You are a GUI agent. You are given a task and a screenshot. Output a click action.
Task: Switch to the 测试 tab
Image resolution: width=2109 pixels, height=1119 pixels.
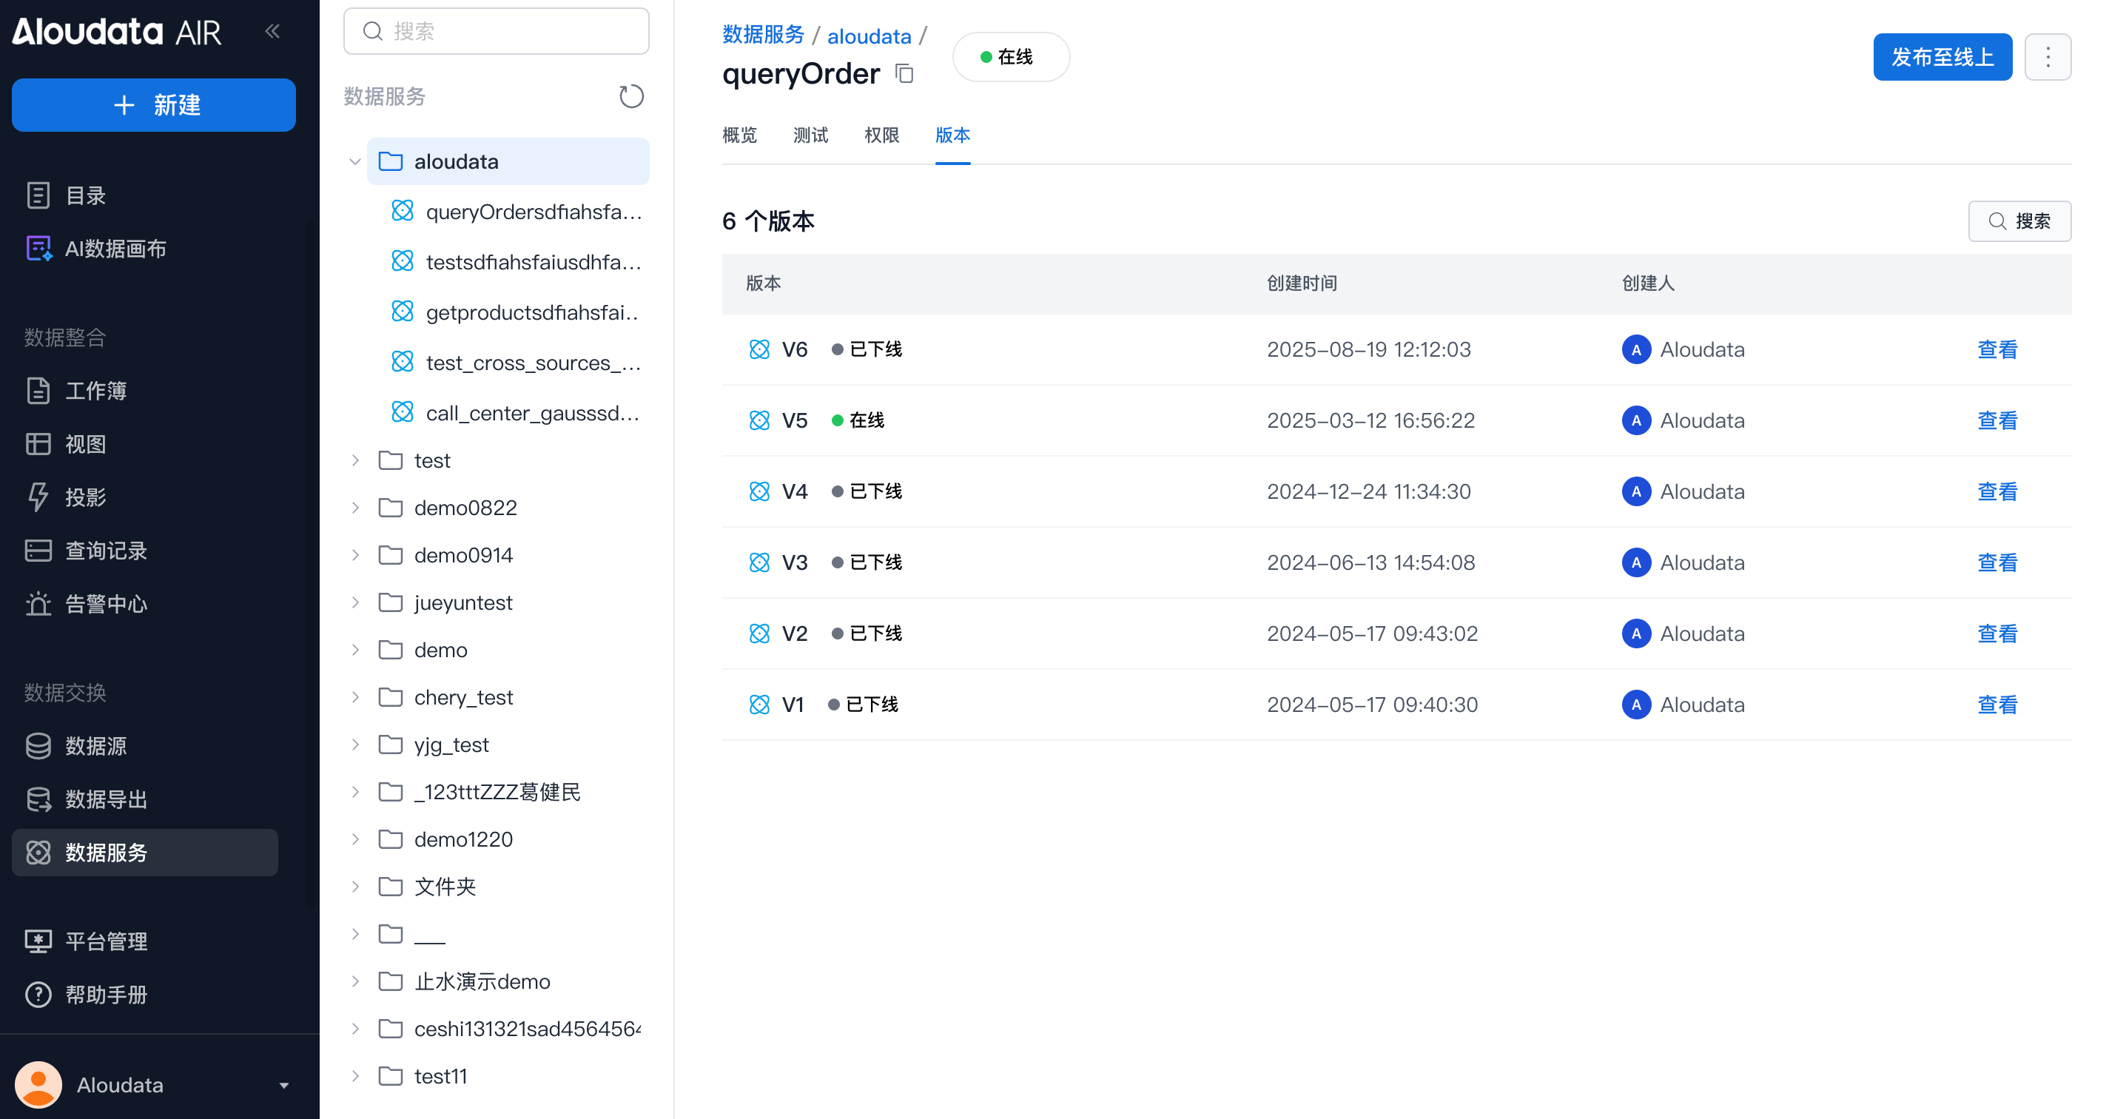pyautogui.click(x=810, y=135)
